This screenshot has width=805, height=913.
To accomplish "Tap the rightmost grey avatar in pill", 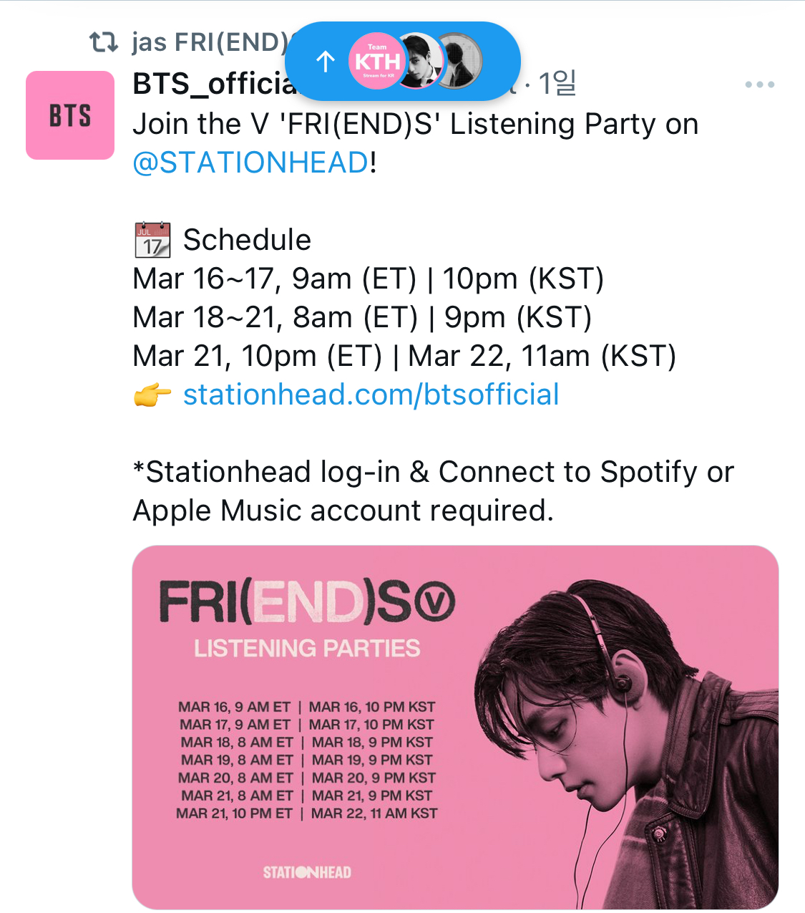I will click(460, 62).
